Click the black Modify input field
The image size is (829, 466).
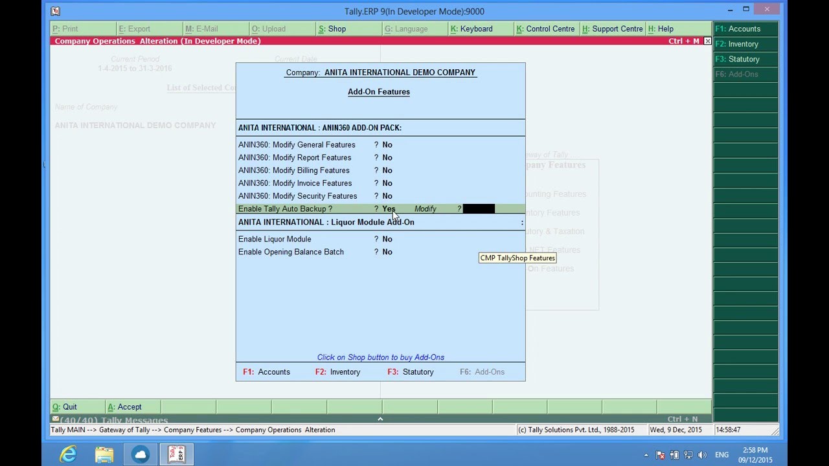479,208
